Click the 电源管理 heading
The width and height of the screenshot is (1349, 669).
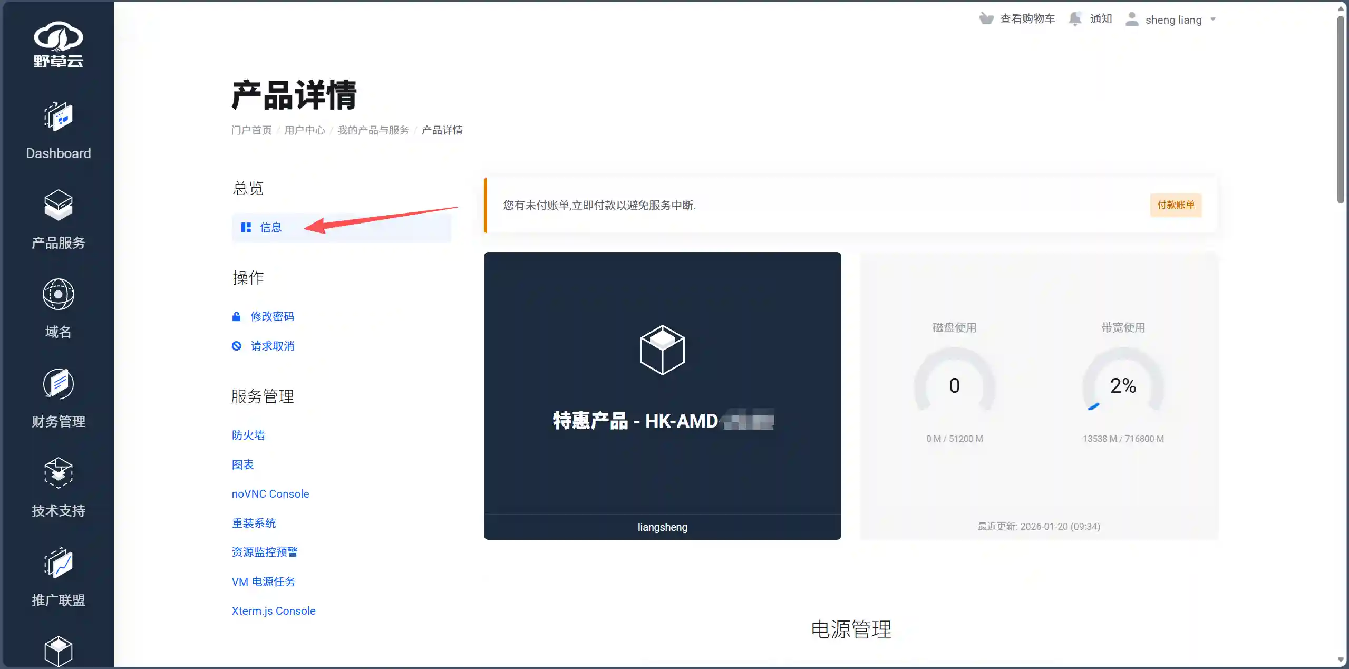[x=851, y=629]
